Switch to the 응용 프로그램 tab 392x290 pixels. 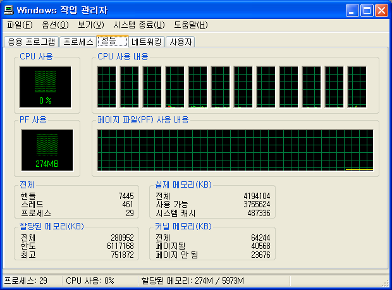pos(31,42)
